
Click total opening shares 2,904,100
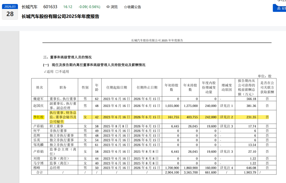click(172, 172)
